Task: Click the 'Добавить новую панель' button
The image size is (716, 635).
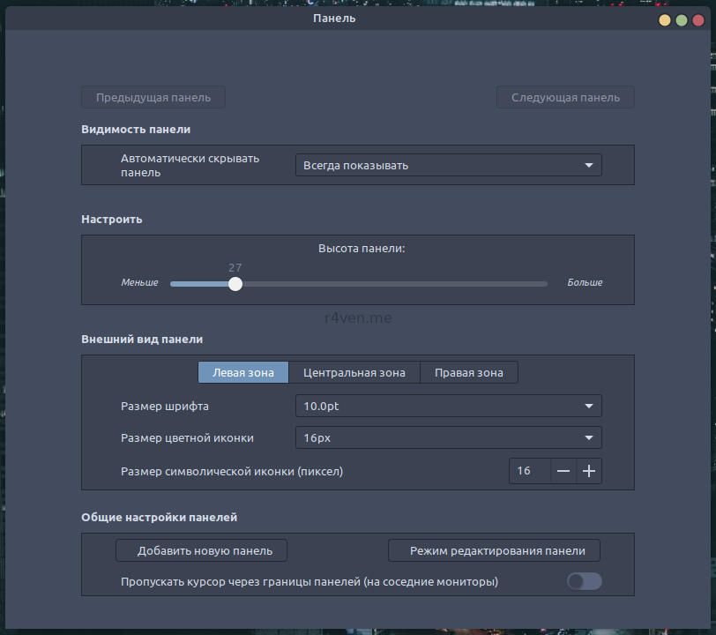Action: [x=201, y=550]
